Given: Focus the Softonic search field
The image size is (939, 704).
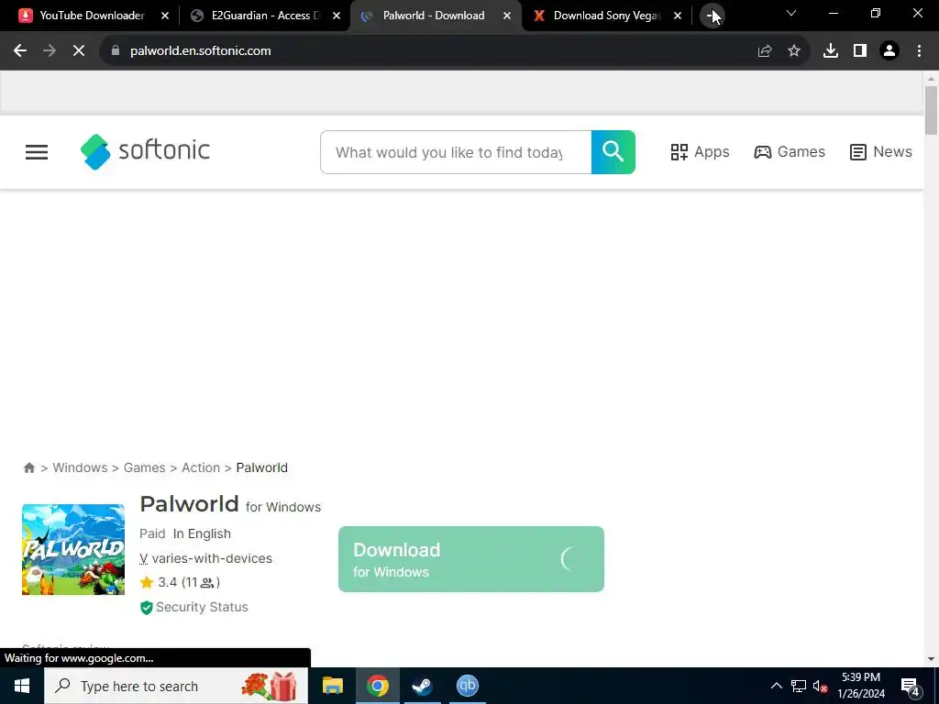Looking at the screenshot, I should tap(456, 152).
